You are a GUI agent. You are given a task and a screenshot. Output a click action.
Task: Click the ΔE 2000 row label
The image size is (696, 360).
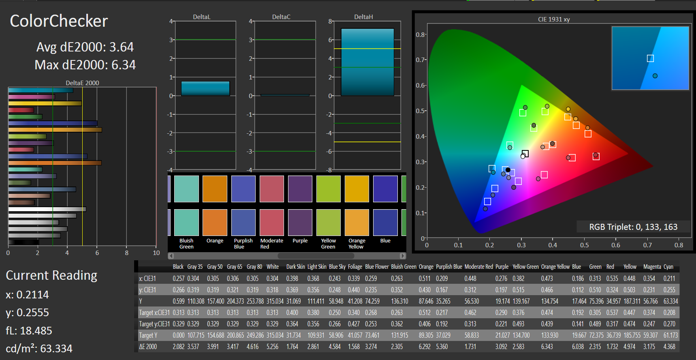coord(148,347)
